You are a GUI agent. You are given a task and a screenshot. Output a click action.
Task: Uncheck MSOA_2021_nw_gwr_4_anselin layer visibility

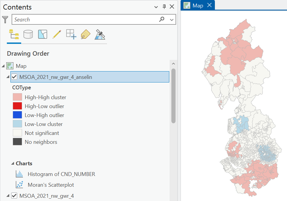point(14,77)
